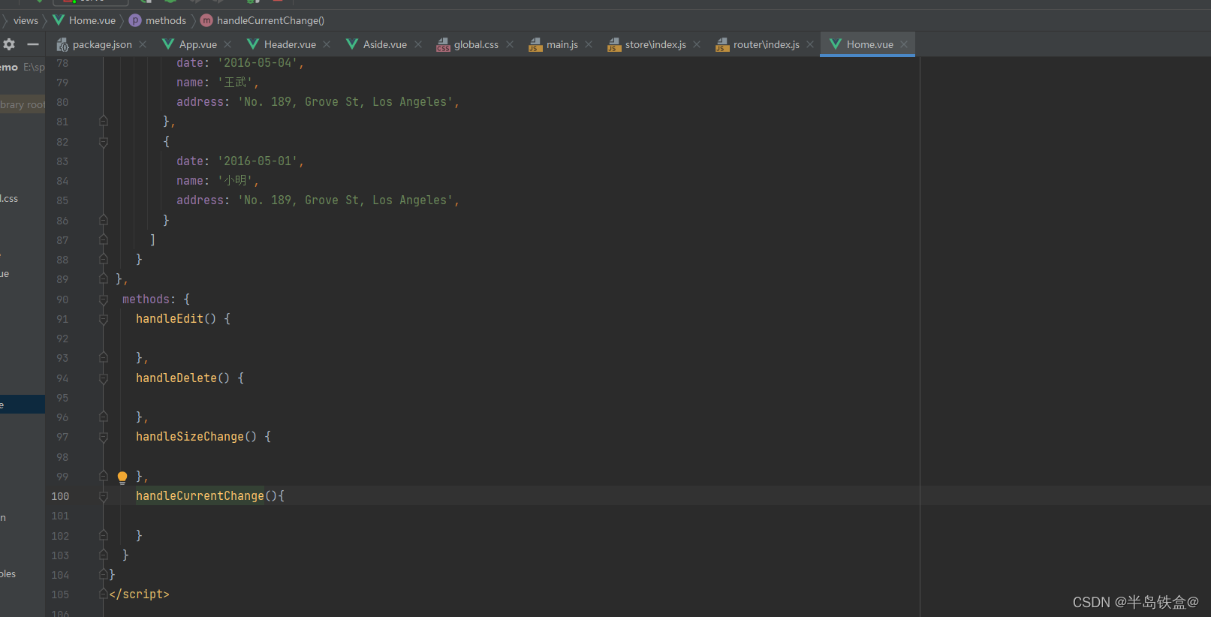Close the Home.vue tab
Viewport: 1211px width, 617px height.
(x=904, y=44)
